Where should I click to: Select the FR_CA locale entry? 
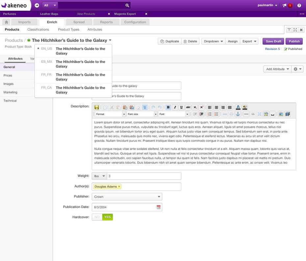(x=73, y=90)
